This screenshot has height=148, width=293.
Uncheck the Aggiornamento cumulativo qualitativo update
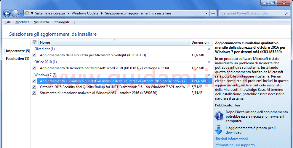34,81
